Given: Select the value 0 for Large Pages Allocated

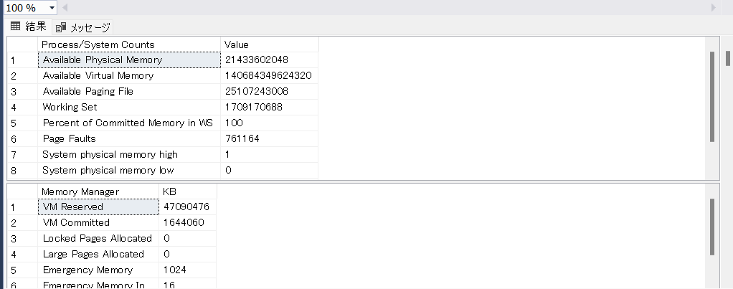Looking at the screenshot, I should (188, 255).
